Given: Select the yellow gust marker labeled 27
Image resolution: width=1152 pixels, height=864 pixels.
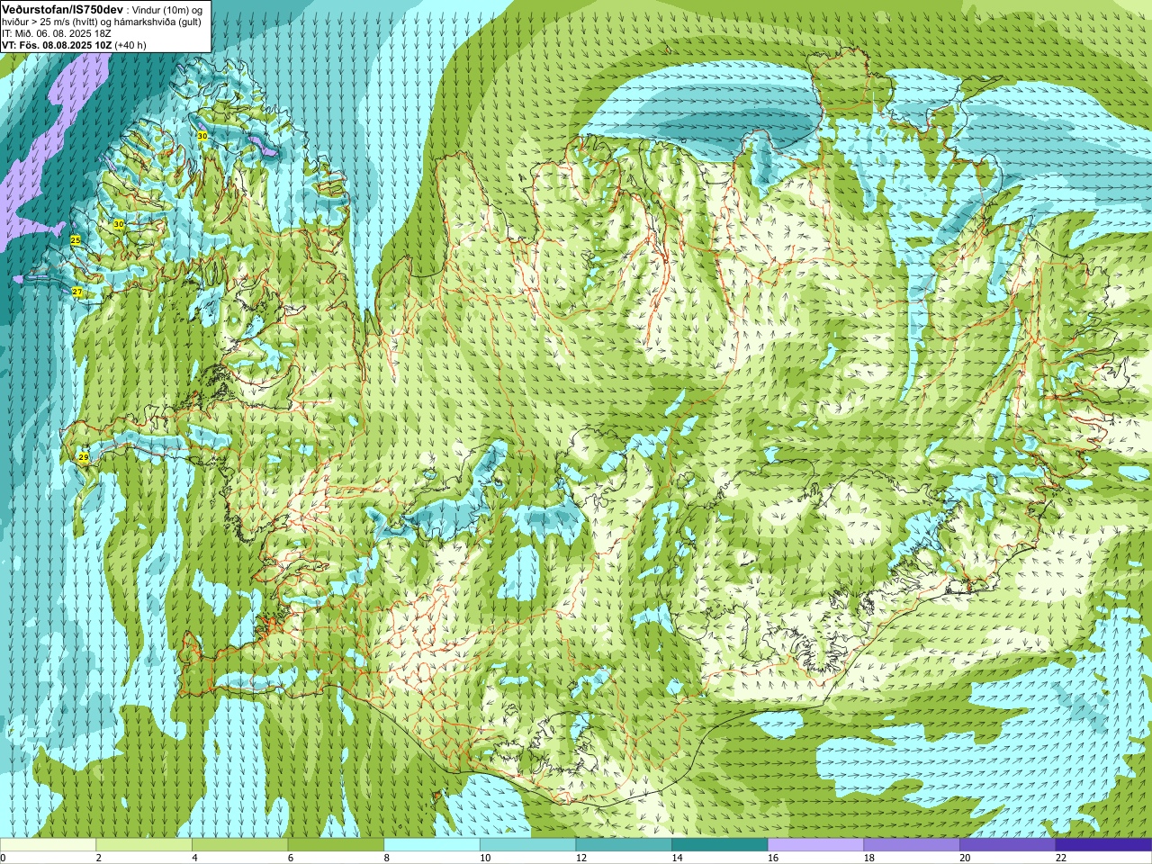Looking at the screenshot, I should (x=77, y=292).
